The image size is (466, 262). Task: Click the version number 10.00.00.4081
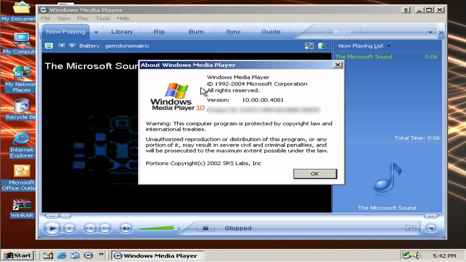[262, 100]
